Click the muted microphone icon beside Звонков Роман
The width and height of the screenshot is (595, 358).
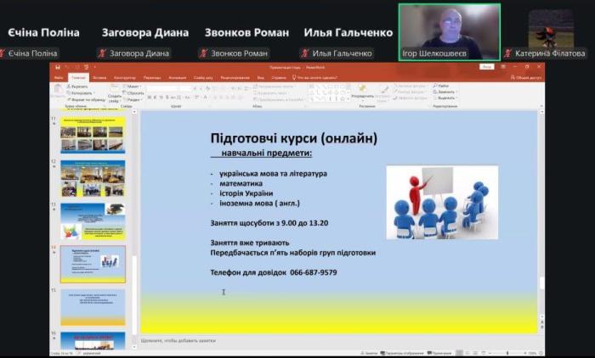[x=205, y=53]
